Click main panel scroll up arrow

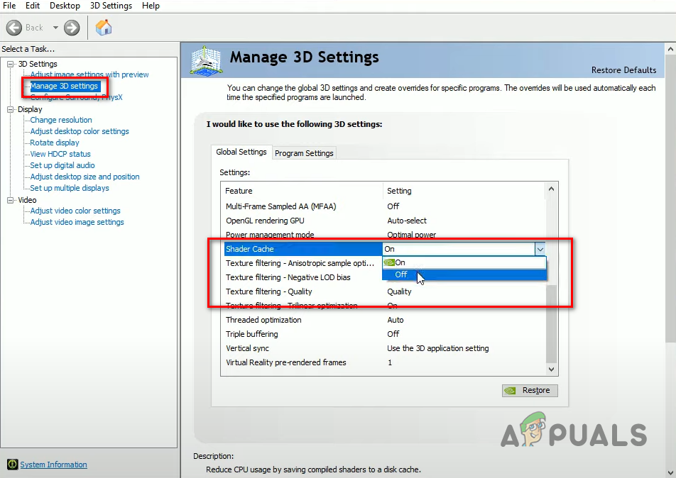click(670, 48)
